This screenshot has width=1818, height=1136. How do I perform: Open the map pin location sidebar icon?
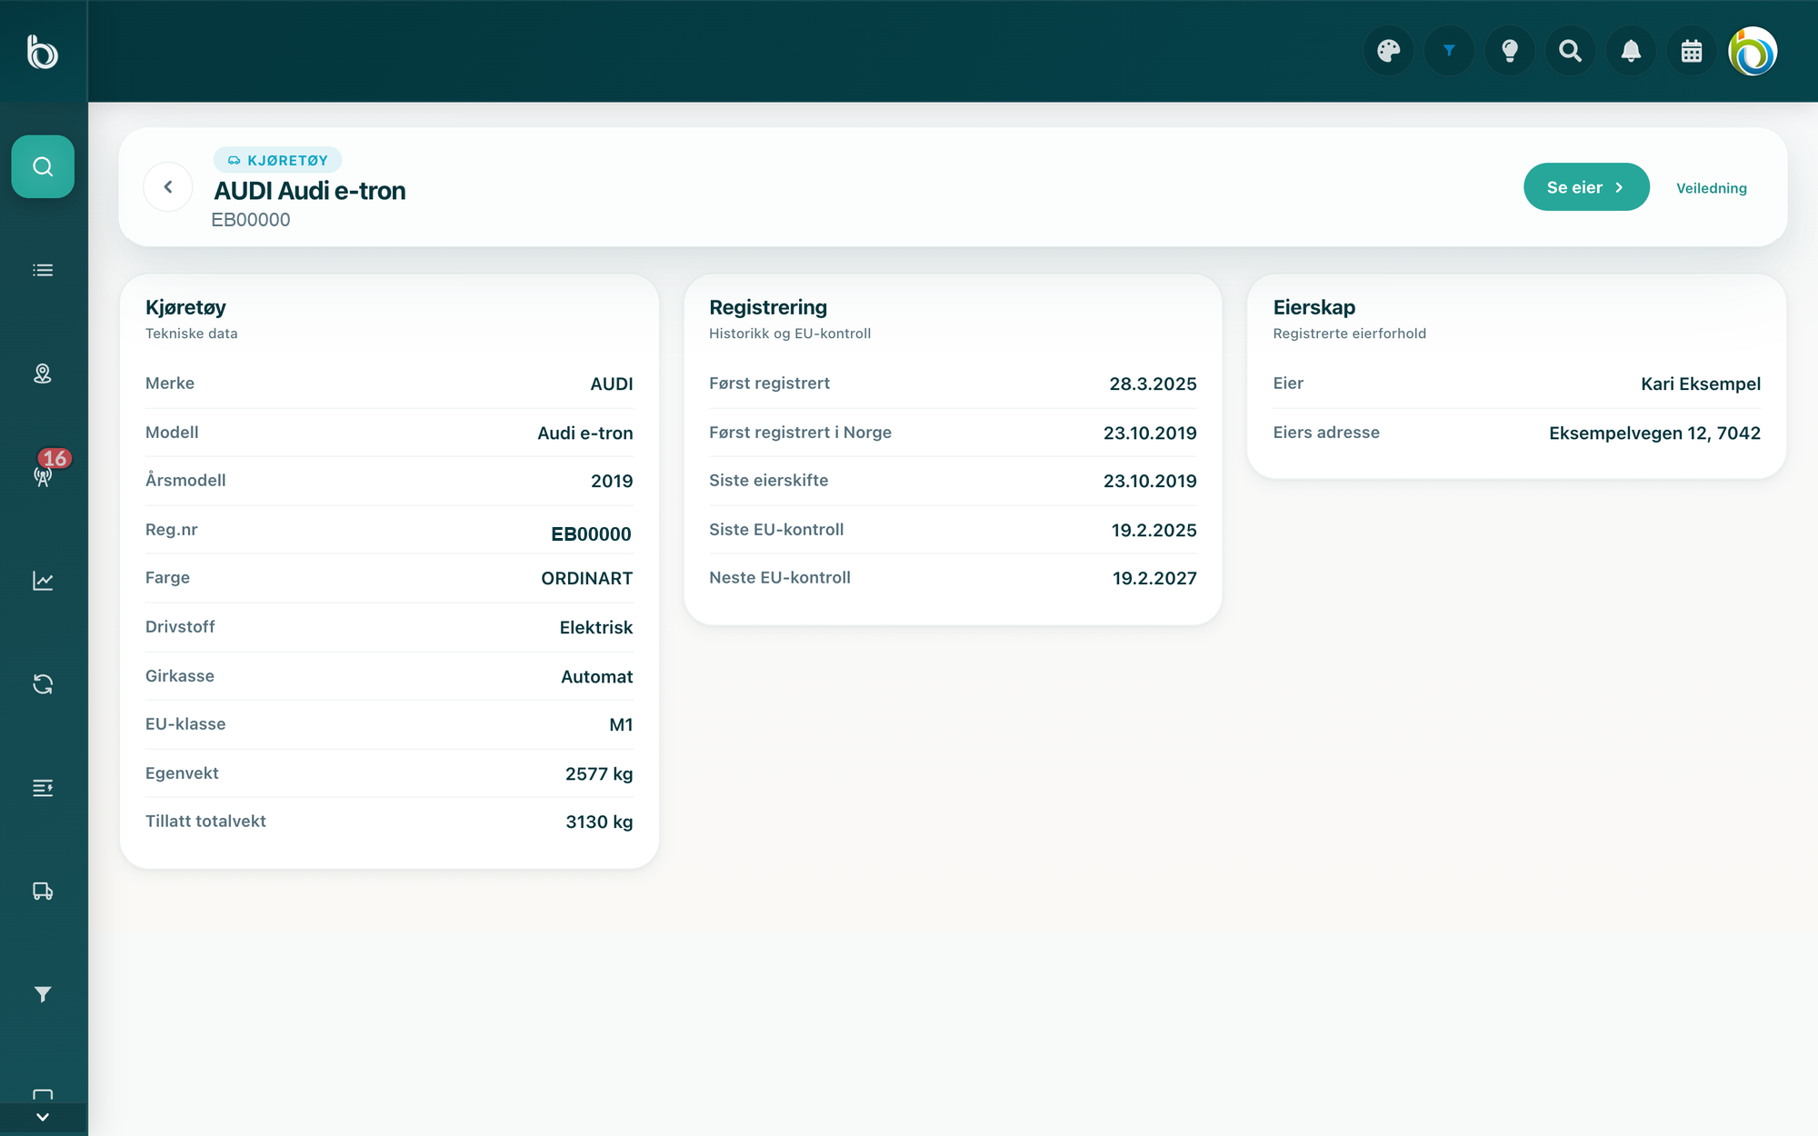pos(43,374)
